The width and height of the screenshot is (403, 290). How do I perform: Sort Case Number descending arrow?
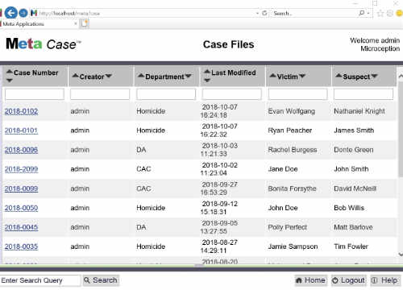point(10,81)
